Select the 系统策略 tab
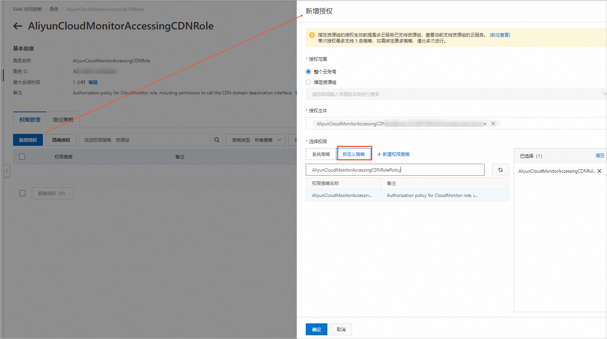Image resolution: width=607 pixels, height=339 pixels. point(321,154)
